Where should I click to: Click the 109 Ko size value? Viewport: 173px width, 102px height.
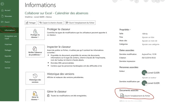[x=145, y=34]
